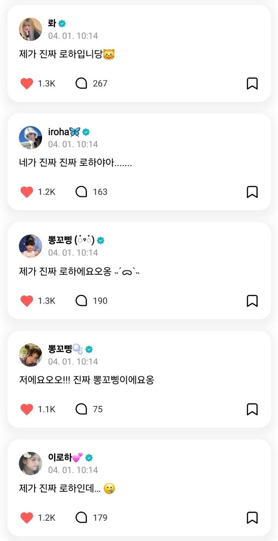Open comments on 롸's post
The height and width of the screenshot is (541, 278).
click(81, 83)
